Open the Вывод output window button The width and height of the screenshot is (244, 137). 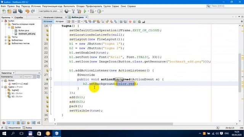[x=27, y=128]
